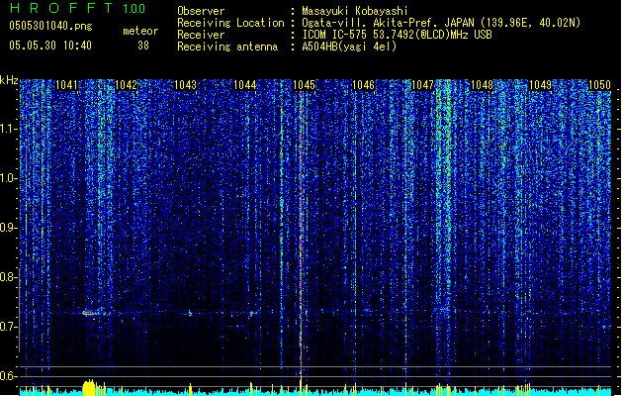The width and height of the screenshot is (622, 396).
Task: Click the 1.0 frequency axis label
Action: [x=9, y=178]
